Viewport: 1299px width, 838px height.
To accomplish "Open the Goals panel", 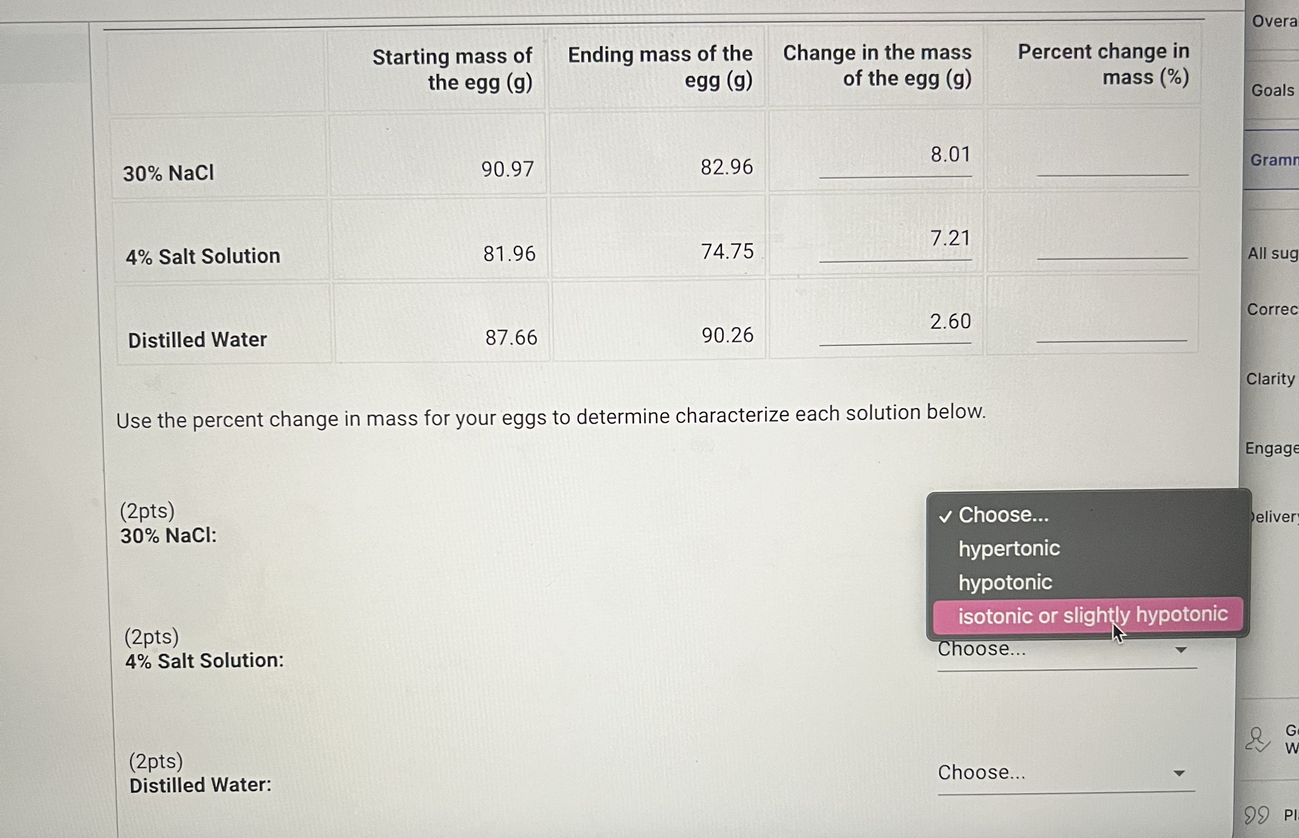I will (x=1272, y=90).
